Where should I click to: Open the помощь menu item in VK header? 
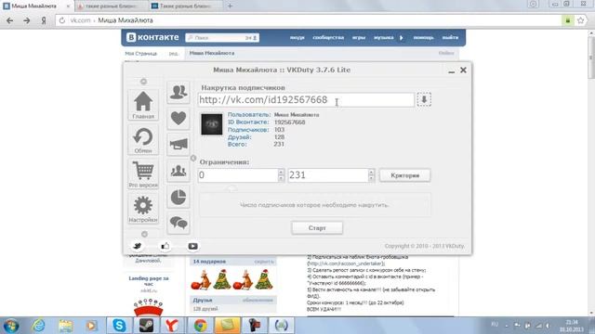pos(424,37)
